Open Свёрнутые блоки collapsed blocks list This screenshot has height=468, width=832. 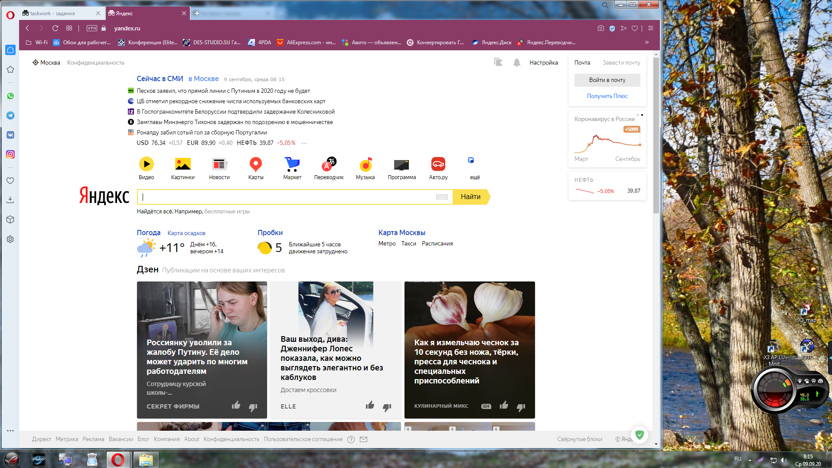(580, 439)
